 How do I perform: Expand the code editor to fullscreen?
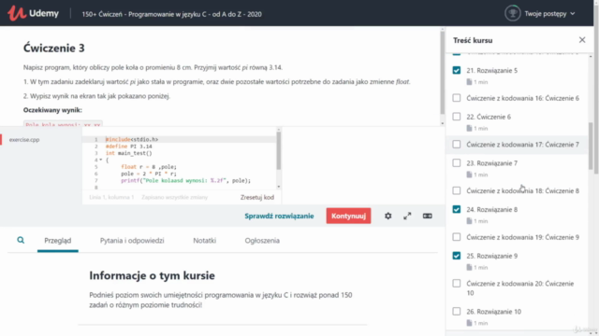pos(407,216)
